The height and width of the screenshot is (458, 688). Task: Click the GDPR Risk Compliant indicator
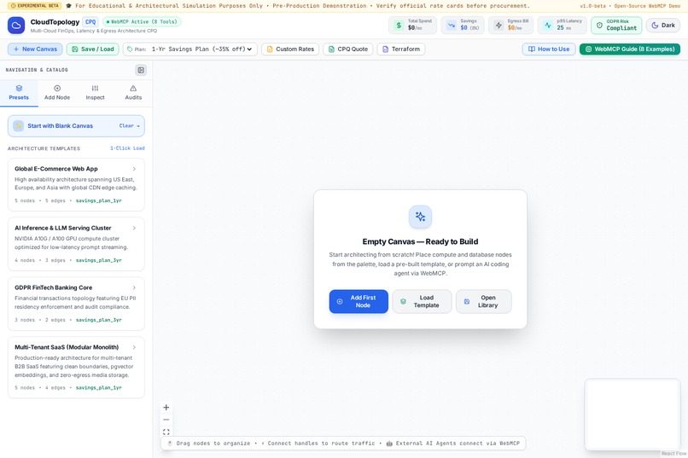click(616, 26)
